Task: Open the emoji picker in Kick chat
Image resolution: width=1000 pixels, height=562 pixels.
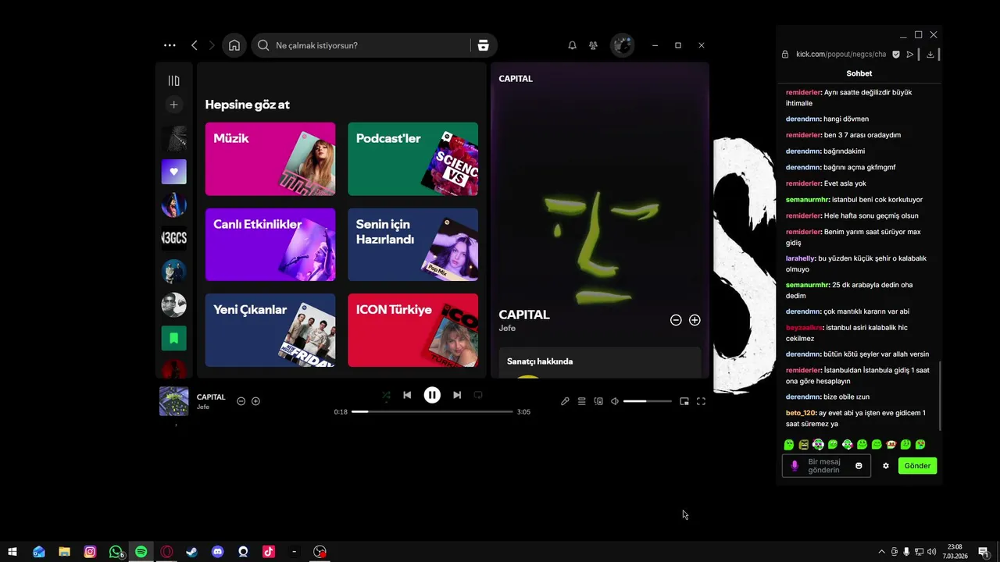Action: 859,466
